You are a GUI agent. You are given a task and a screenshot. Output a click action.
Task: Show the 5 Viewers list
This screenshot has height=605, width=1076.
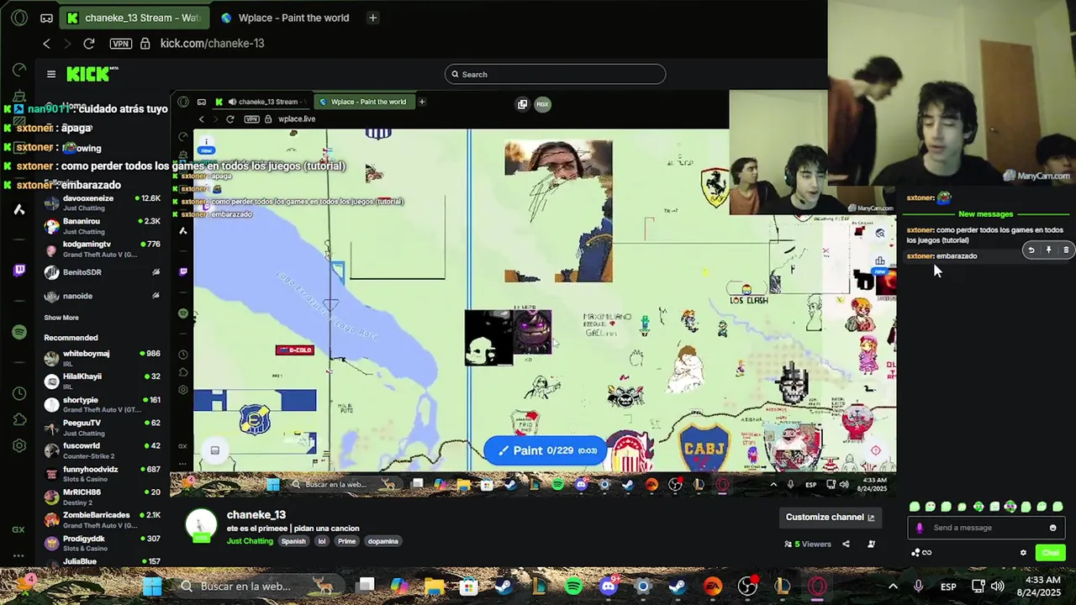point(807,544)
